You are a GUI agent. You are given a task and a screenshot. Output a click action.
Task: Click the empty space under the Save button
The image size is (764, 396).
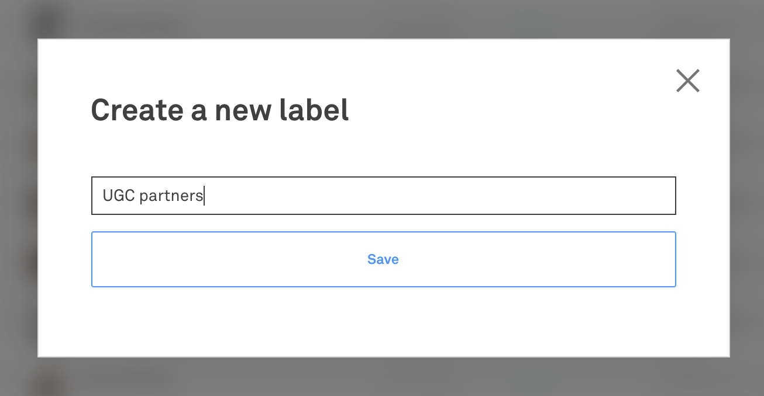(383, 321)
